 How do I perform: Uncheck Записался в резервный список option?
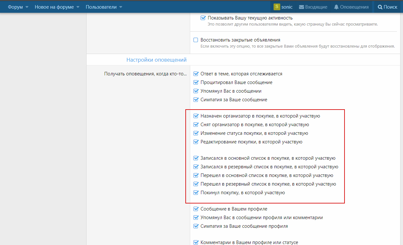196,167
